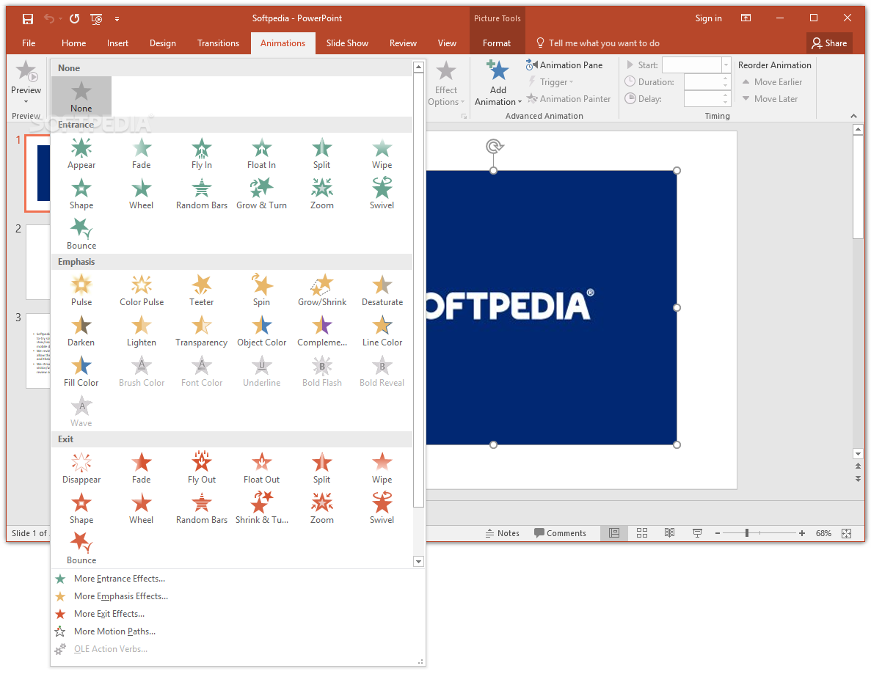Click the zoom slider handle
This screenshot has height=674, width=871.
pos(746,533)
